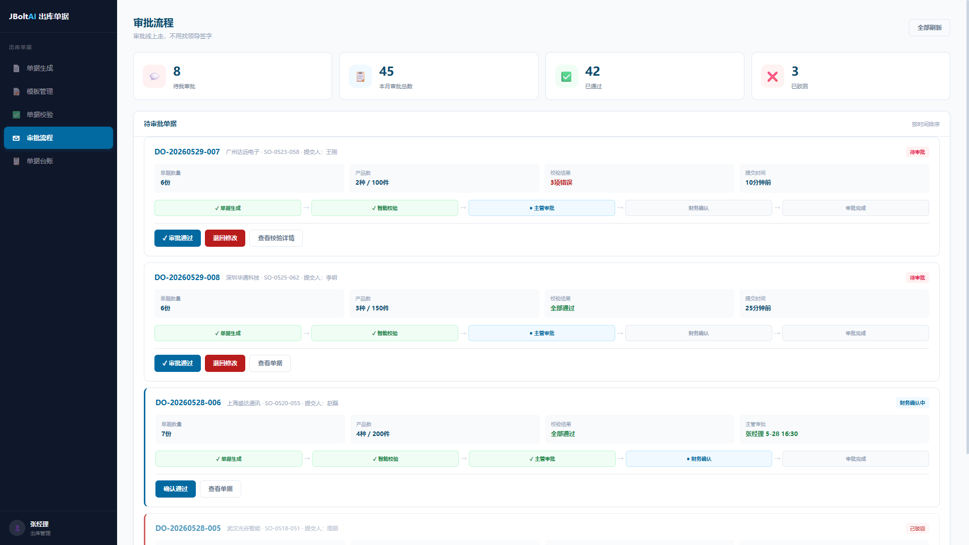Click the 待审批单据 section heading
Image resolution: width=969 pixels, height=545 pixels.
(x=160, y=124)
